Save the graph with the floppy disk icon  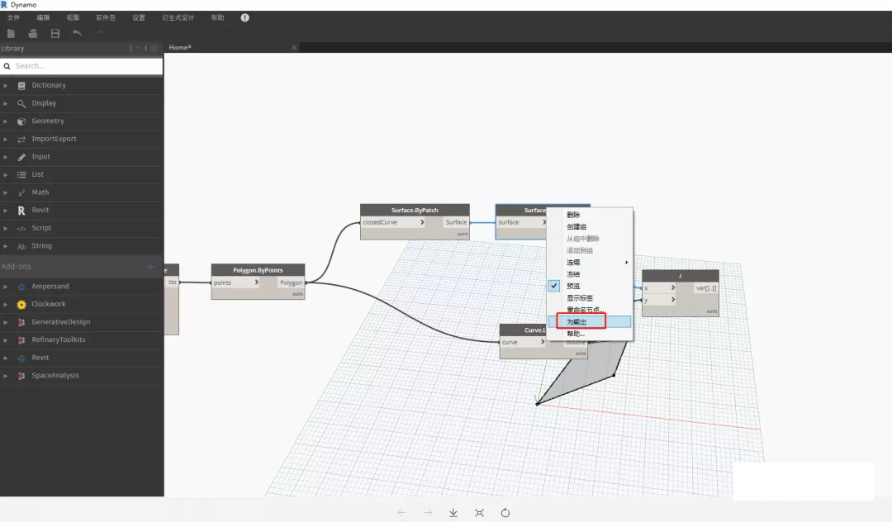coord(55,34)
